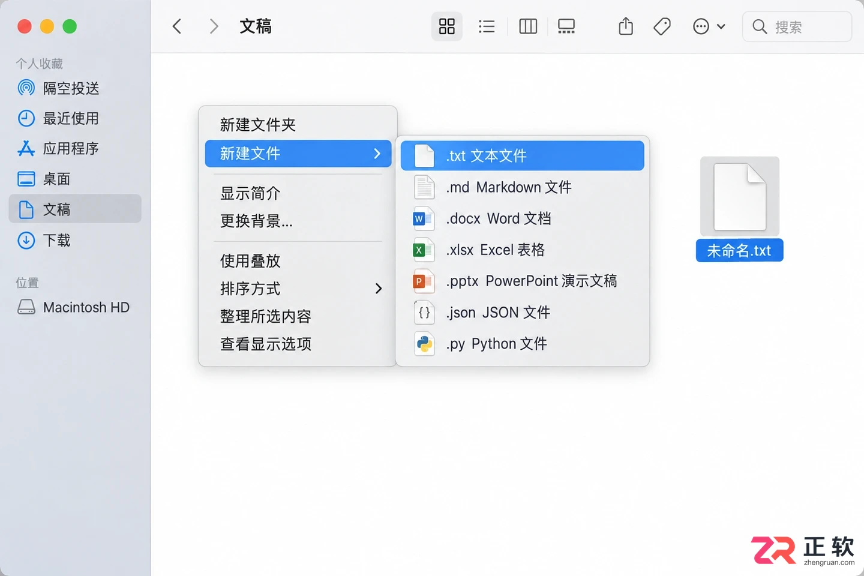This screenshot has height=576, width=864.
Task: Switch to icon grid view
Action: click(x=447, y=26)
